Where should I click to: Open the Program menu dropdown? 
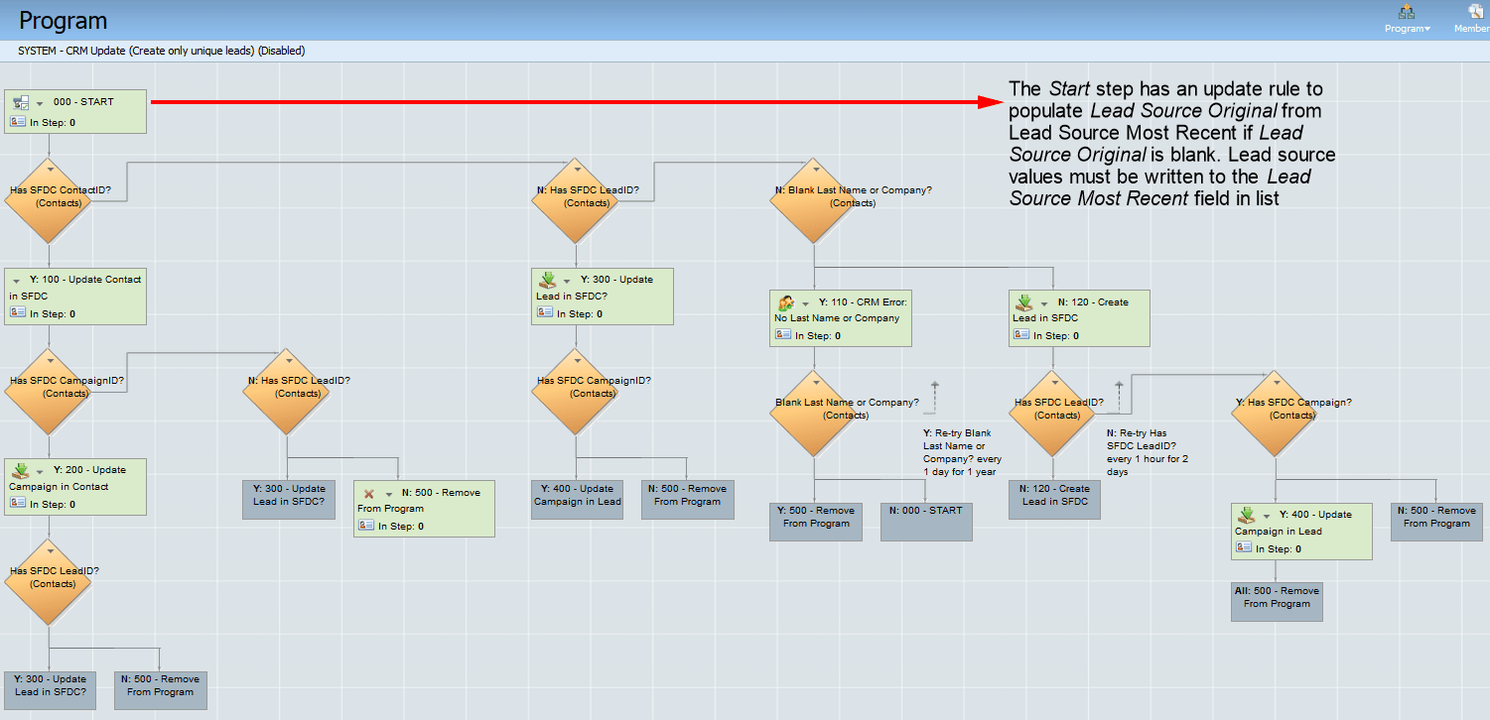1407,29
